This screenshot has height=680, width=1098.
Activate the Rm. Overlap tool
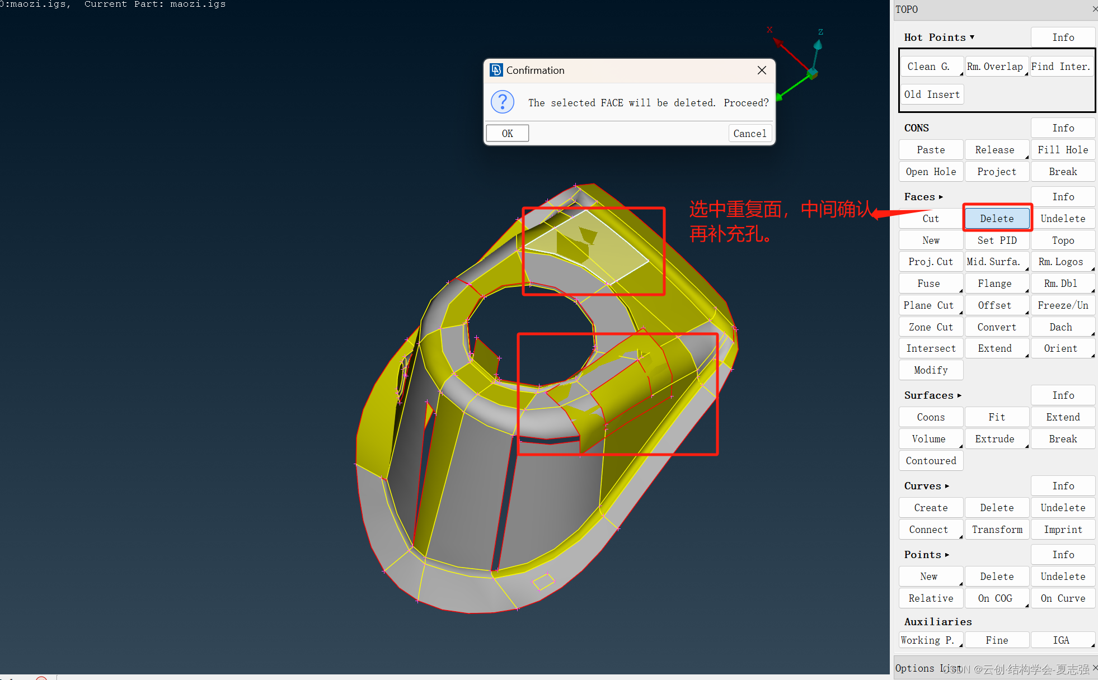[995, 67]
